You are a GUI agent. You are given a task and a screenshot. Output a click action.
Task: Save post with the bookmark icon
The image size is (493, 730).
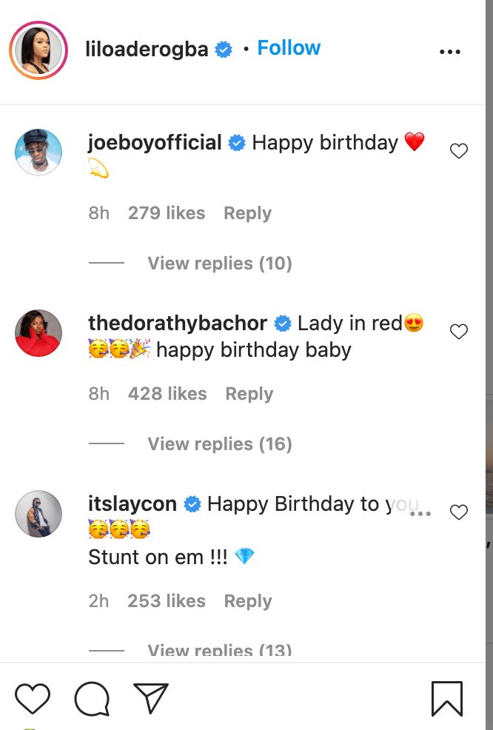[x=447, y=699]
